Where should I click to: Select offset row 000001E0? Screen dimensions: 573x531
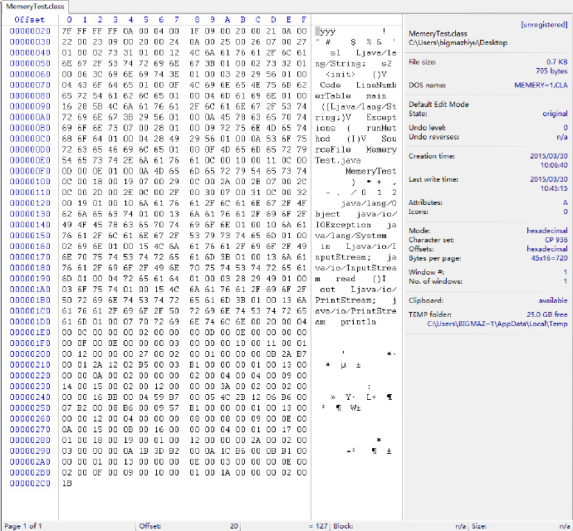pos(30,333)
